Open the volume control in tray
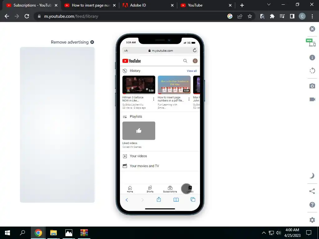Screen dimensions: 319x239 [279, 233]
